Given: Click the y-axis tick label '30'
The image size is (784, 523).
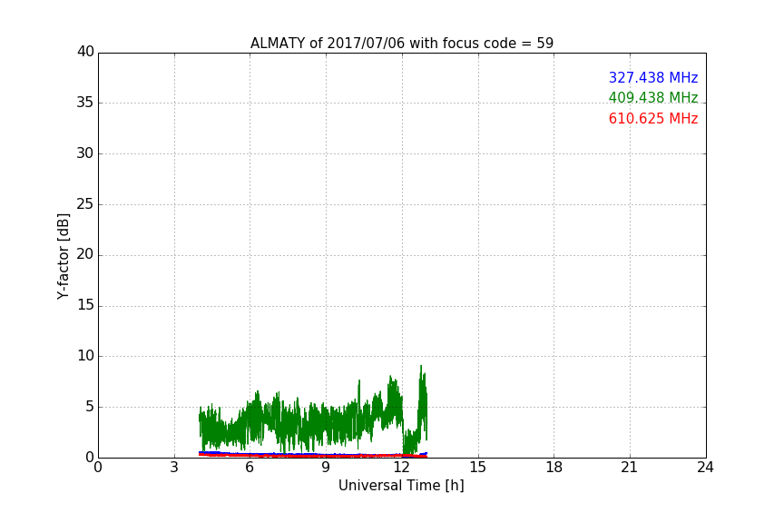Looking at the screenshot, I should [x=85, y=153].
